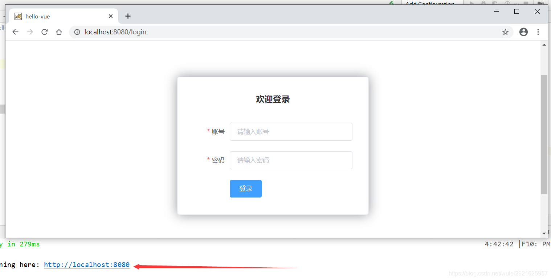The height and width of the screenshot is (280, 551).
Task: Open the http://localhost:8080 link in terminal
Action: [87, 265]
